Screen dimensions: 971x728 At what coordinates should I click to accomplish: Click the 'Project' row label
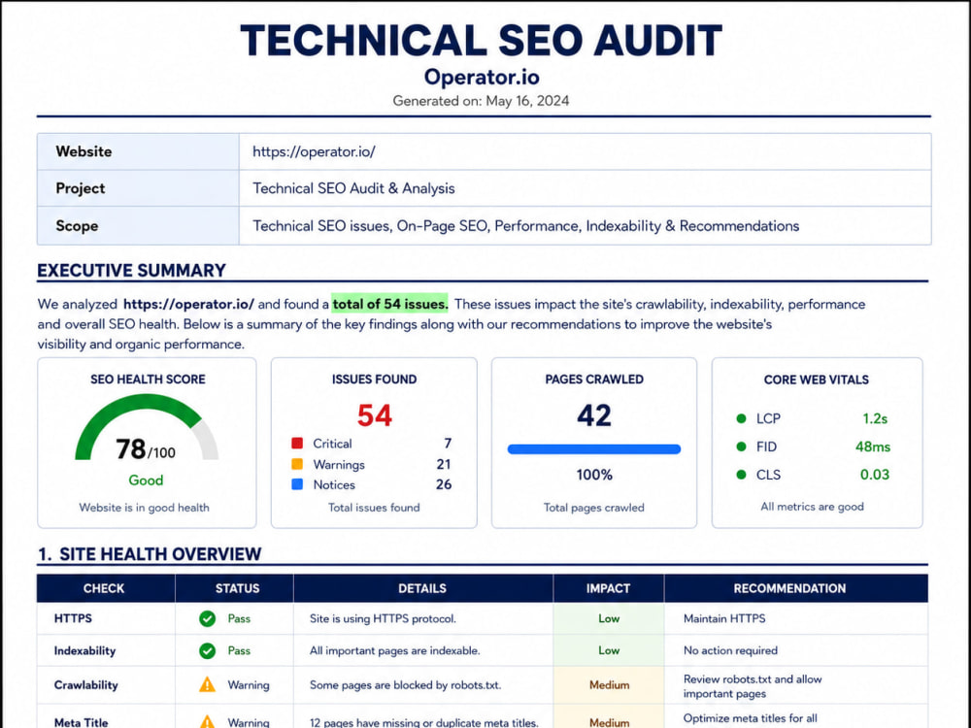point(81,188)
